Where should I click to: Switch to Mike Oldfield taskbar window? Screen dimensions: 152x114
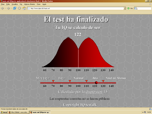click(x=18, y=112)
